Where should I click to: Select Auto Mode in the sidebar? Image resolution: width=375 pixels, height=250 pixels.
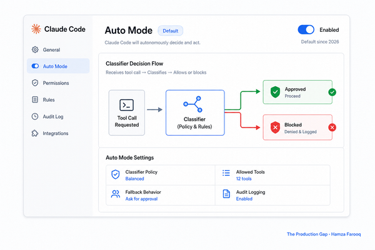(58, 66)
